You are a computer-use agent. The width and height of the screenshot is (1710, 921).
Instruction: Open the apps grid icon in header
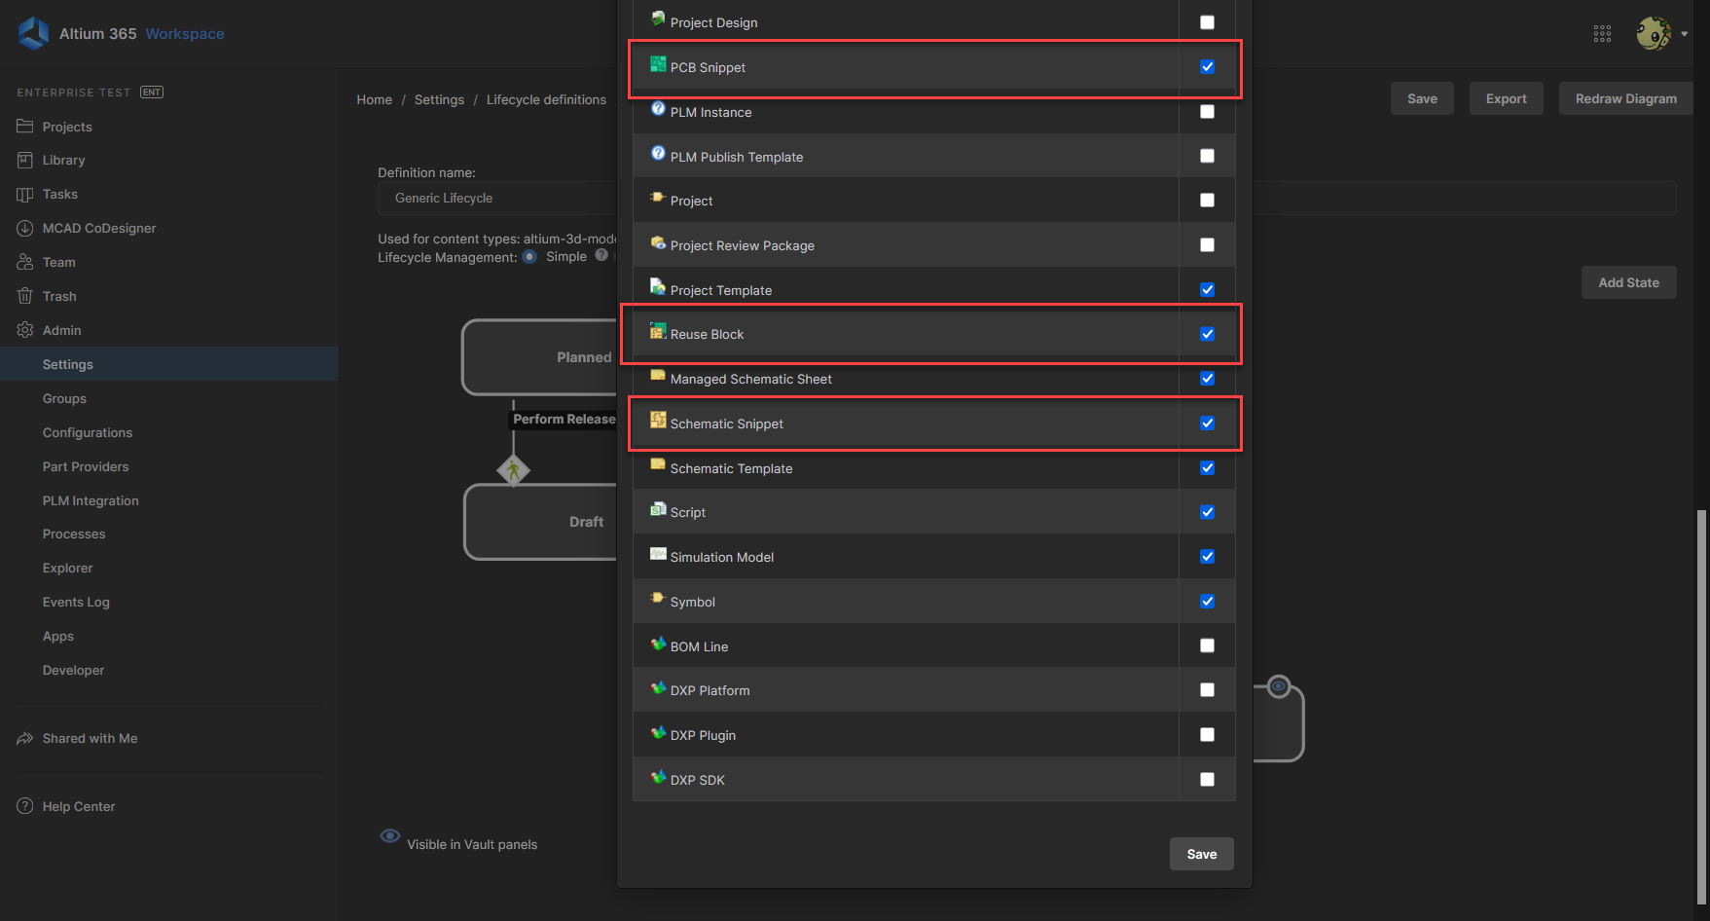pos(1602,34)
